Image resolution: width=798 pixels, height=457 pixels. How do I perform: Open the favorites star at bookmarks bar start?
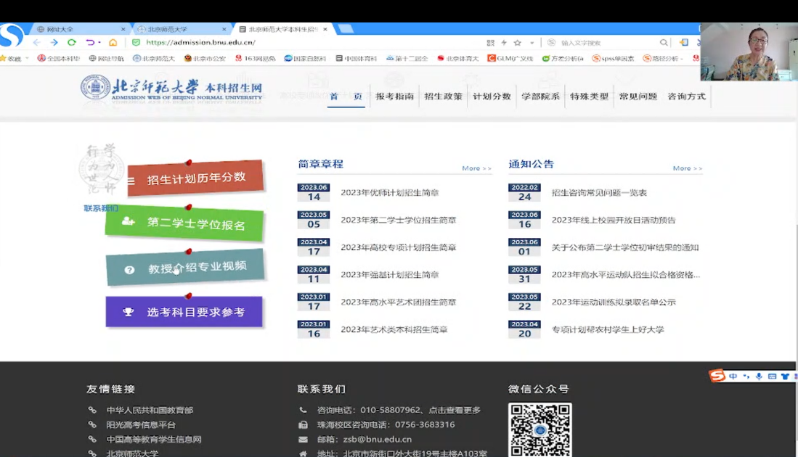point(3,59)
